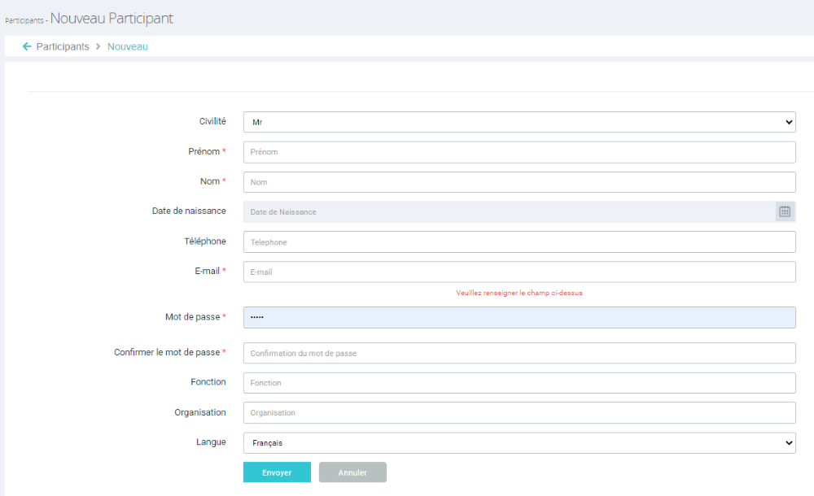Screen dimensions: 814x496
Task: Open the Civilité dropdown
Action: [x=519, y=122]
